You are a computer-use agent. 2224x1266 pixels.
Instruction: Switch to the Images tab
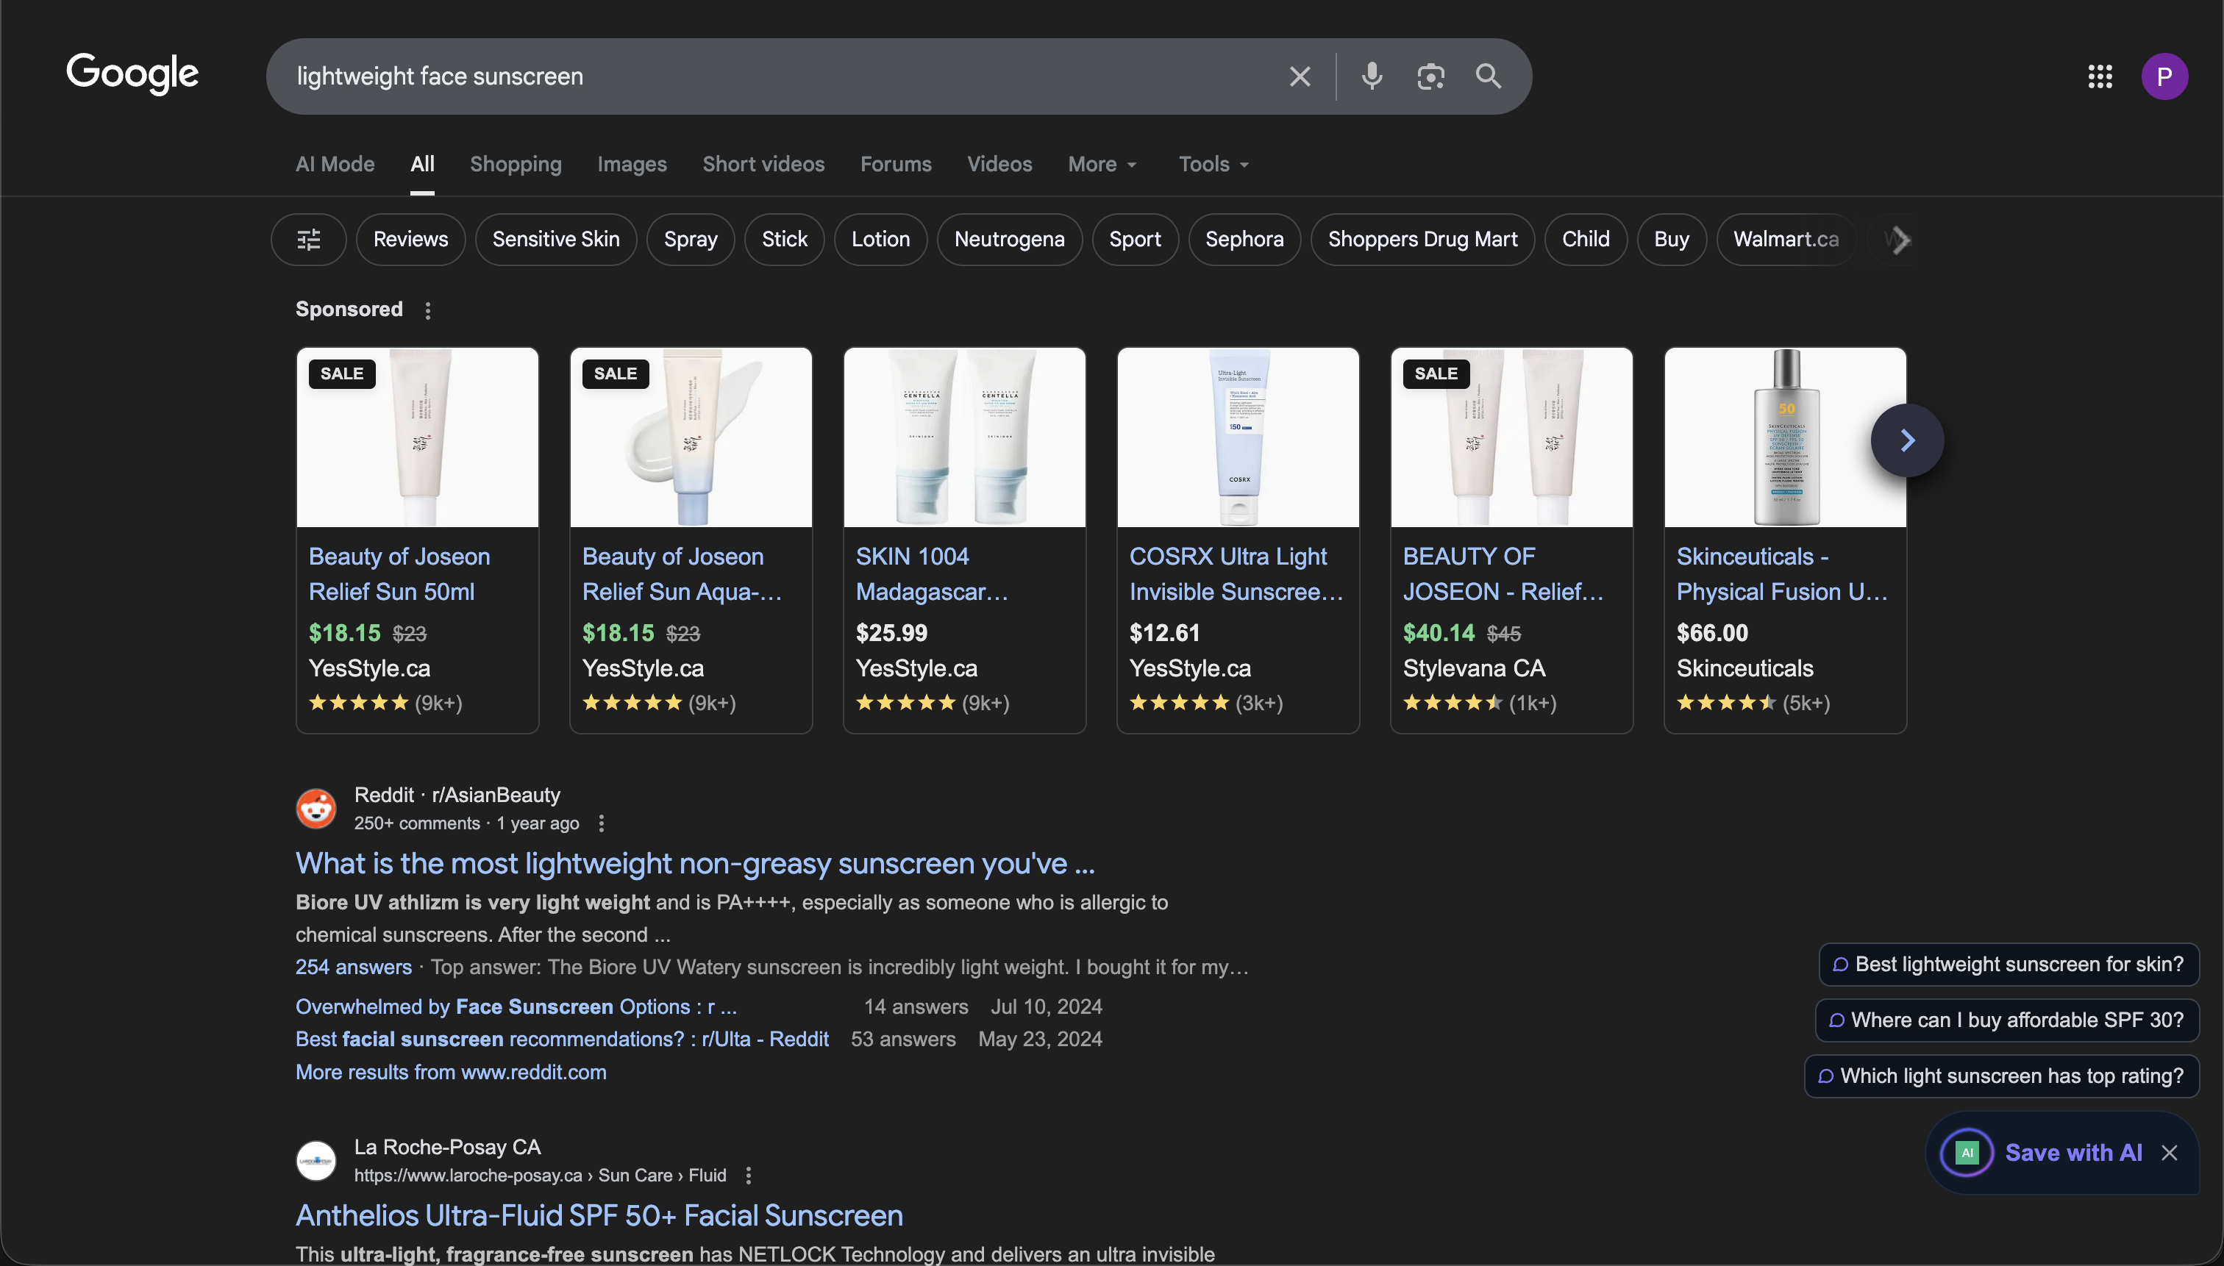(632, 165)
